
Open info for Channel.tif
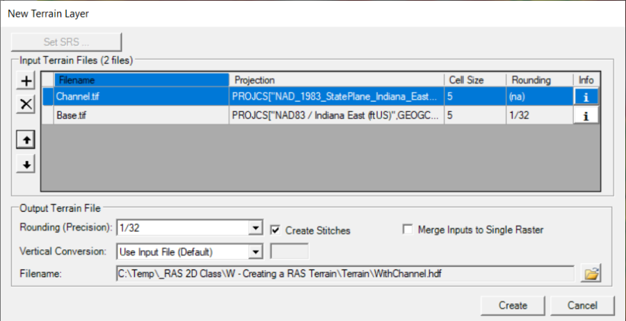pos(586,97)
